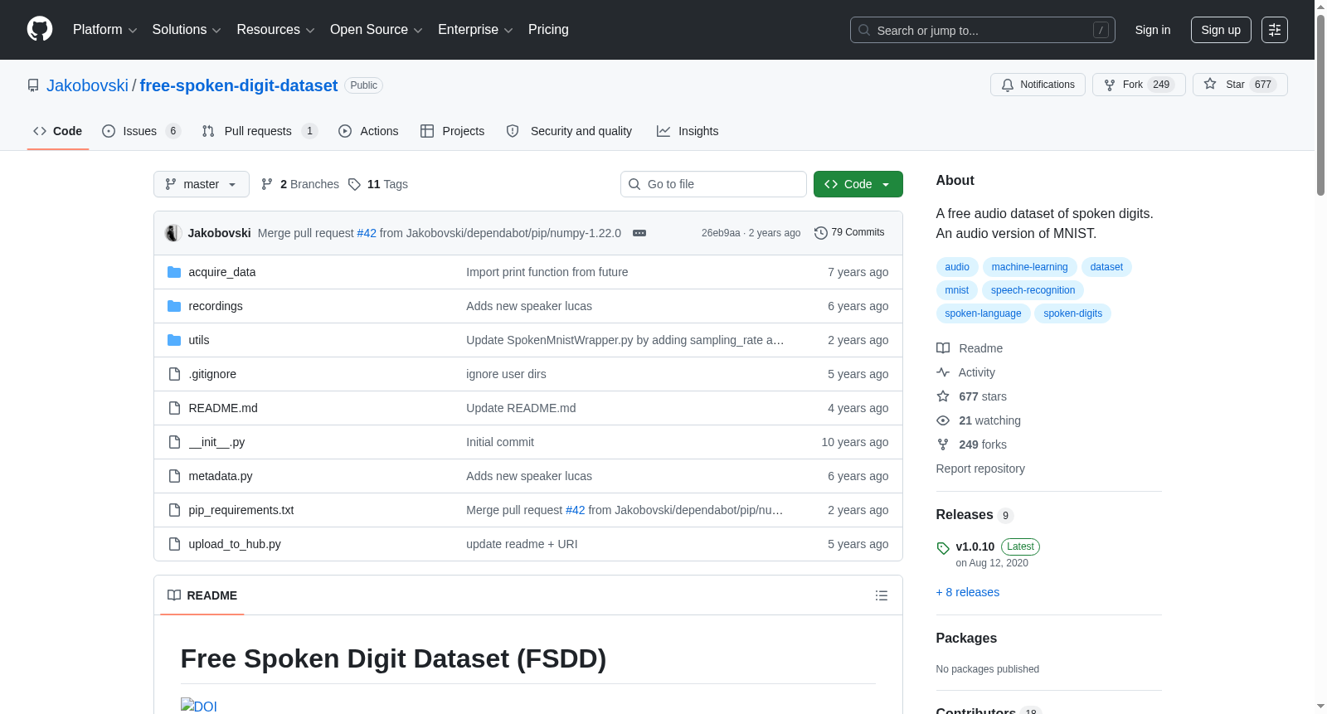Switch to the Projects tab
The height and width of the screenshot is (714, 1327).
pyautogui.click(x=452, y=131)
